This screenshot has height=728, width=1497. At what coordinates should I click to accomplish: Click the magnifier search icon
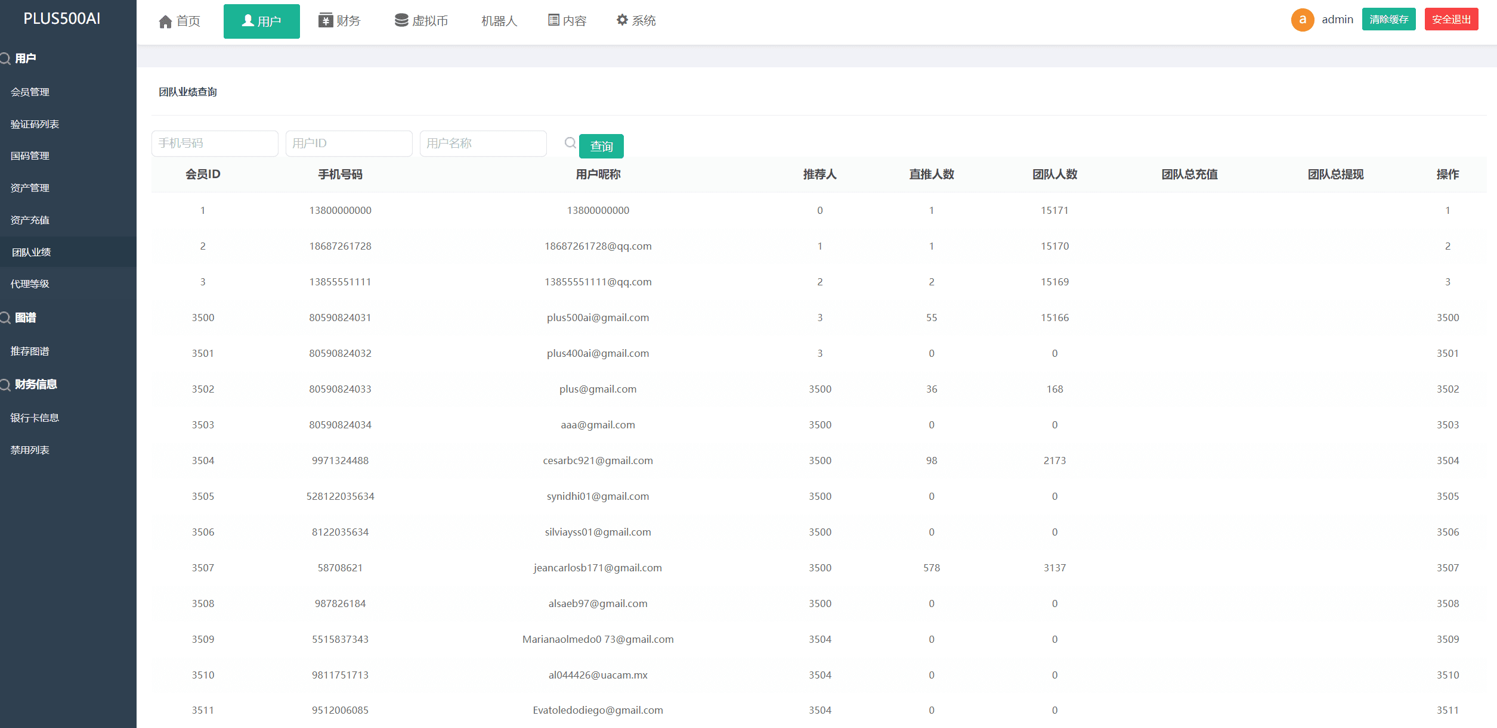(570, 143)
